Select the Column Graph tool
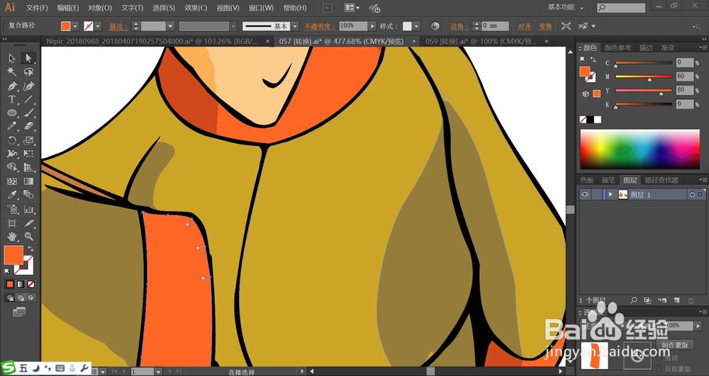709x376 pixels. coord(28,209)
